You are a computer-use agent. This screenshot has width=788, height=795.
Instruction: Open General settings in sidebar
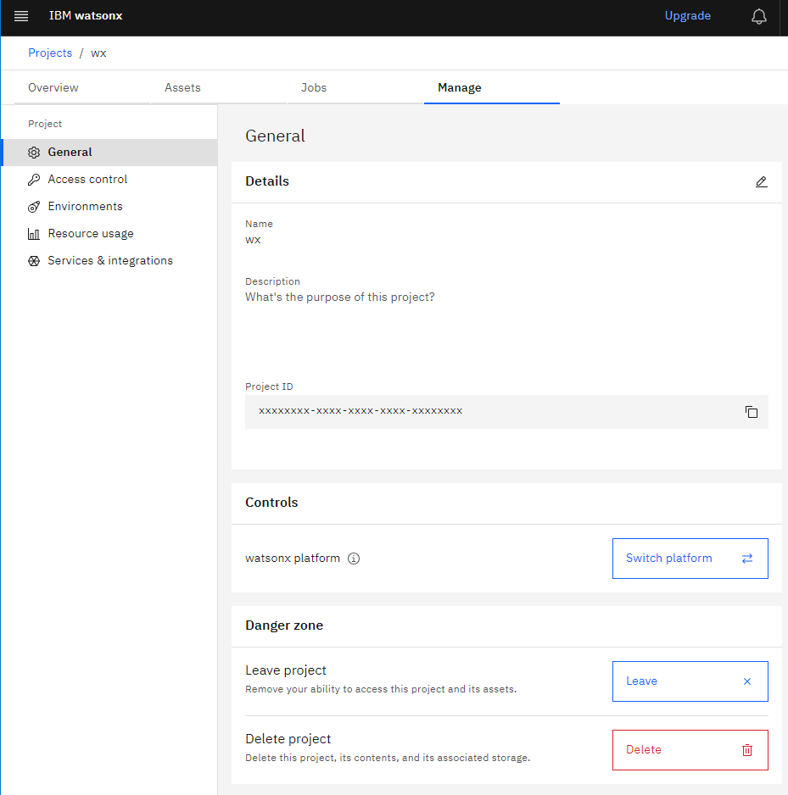pyautogui.click(x=109, y=152)
